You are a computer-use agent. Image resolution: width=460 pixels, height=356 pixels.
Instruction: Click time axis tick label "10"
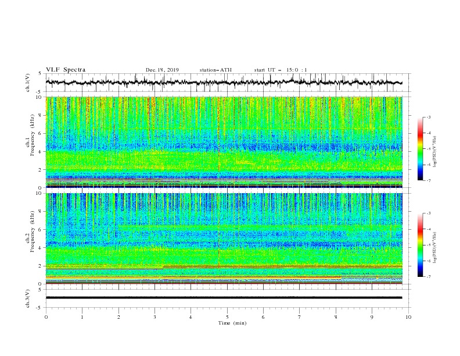pos(408,317)
